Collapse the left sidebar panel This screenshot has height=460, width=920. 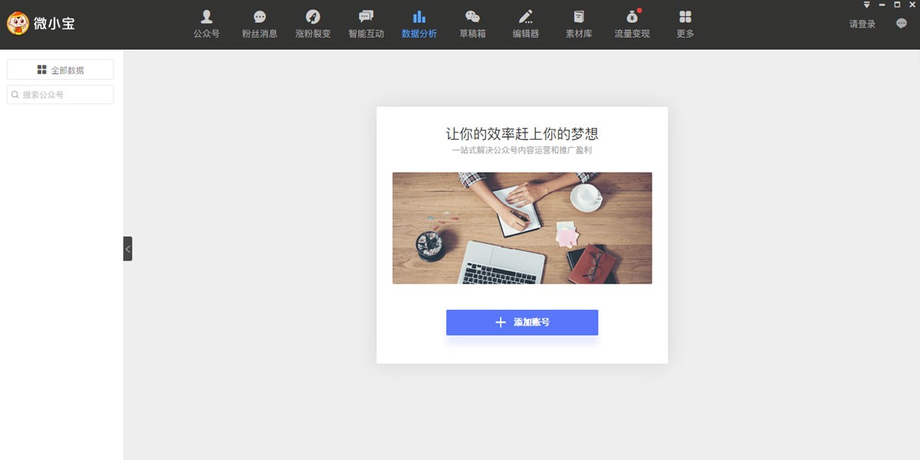[x=127, y=248]
